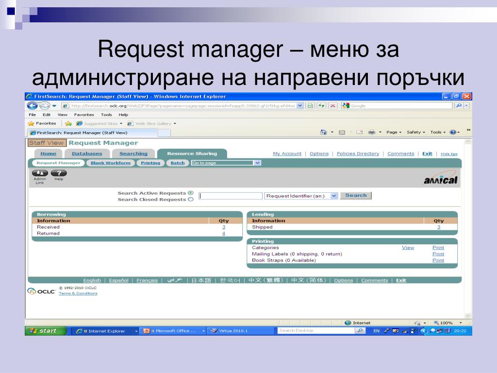Click the Refresh page icon
Viewport: 497px width, 373px height.
(321, 105)
